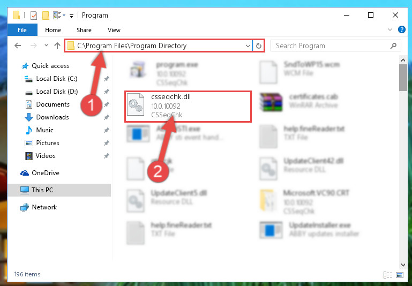
Task: Click the pin icon next to Pictures
Action: point(106,143)
